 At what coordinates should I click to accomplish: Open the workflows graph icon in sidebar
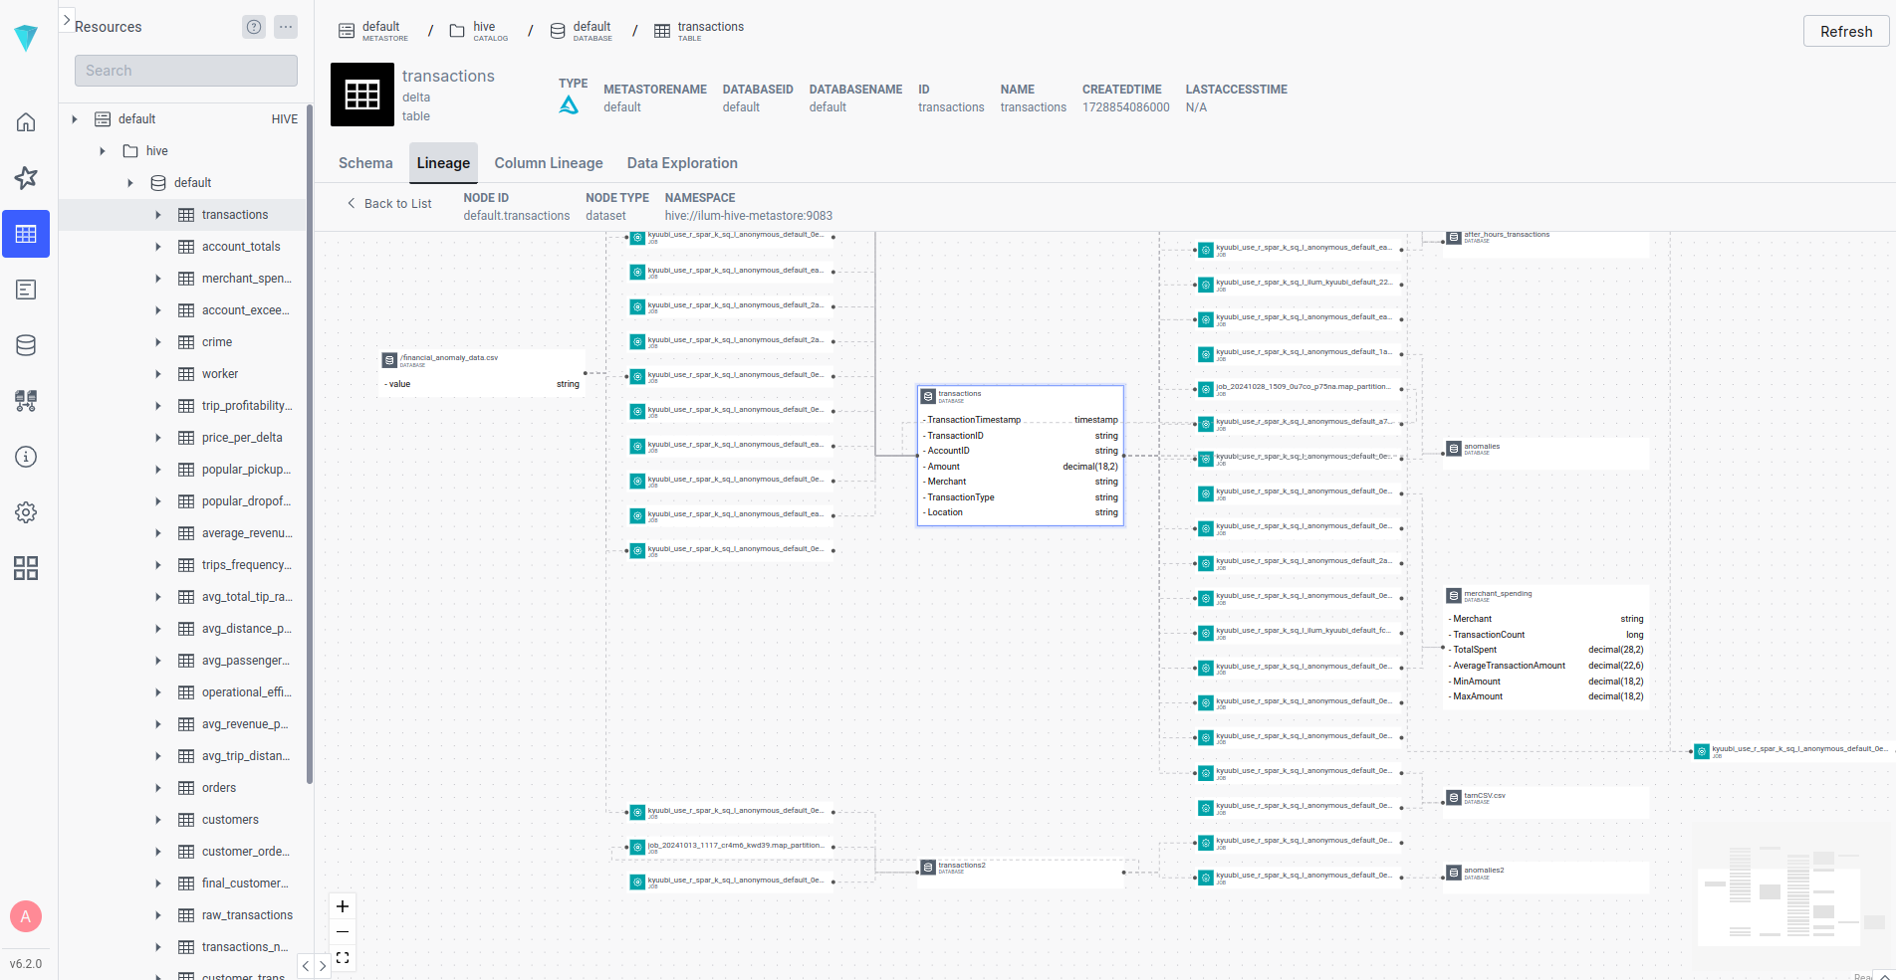click(25, 401)
